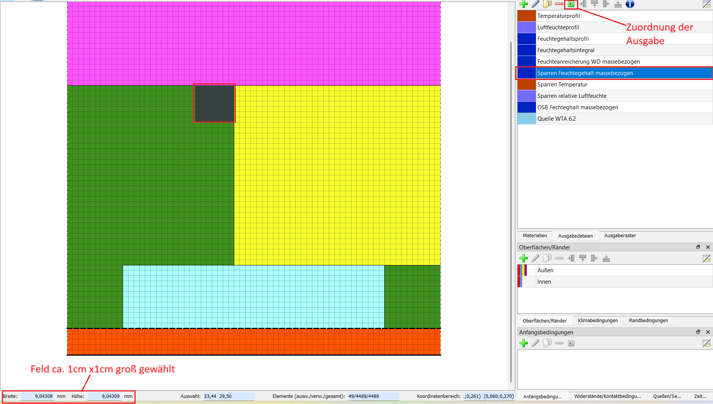
Task: Click assign-to-bottom-side icon in Oberflächen/Ränder toolbar
Action: pyautogui.click(x=606, y=258)
